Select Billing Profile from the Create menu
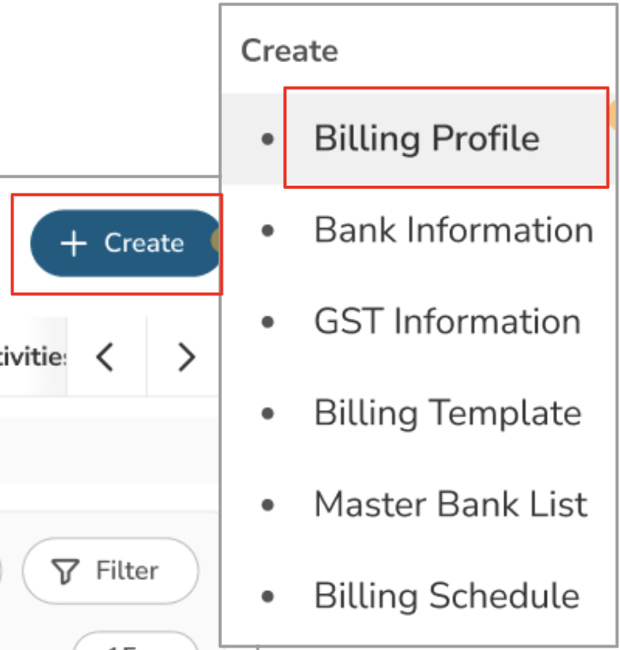 pyautogui.click(x=426, y=139)
